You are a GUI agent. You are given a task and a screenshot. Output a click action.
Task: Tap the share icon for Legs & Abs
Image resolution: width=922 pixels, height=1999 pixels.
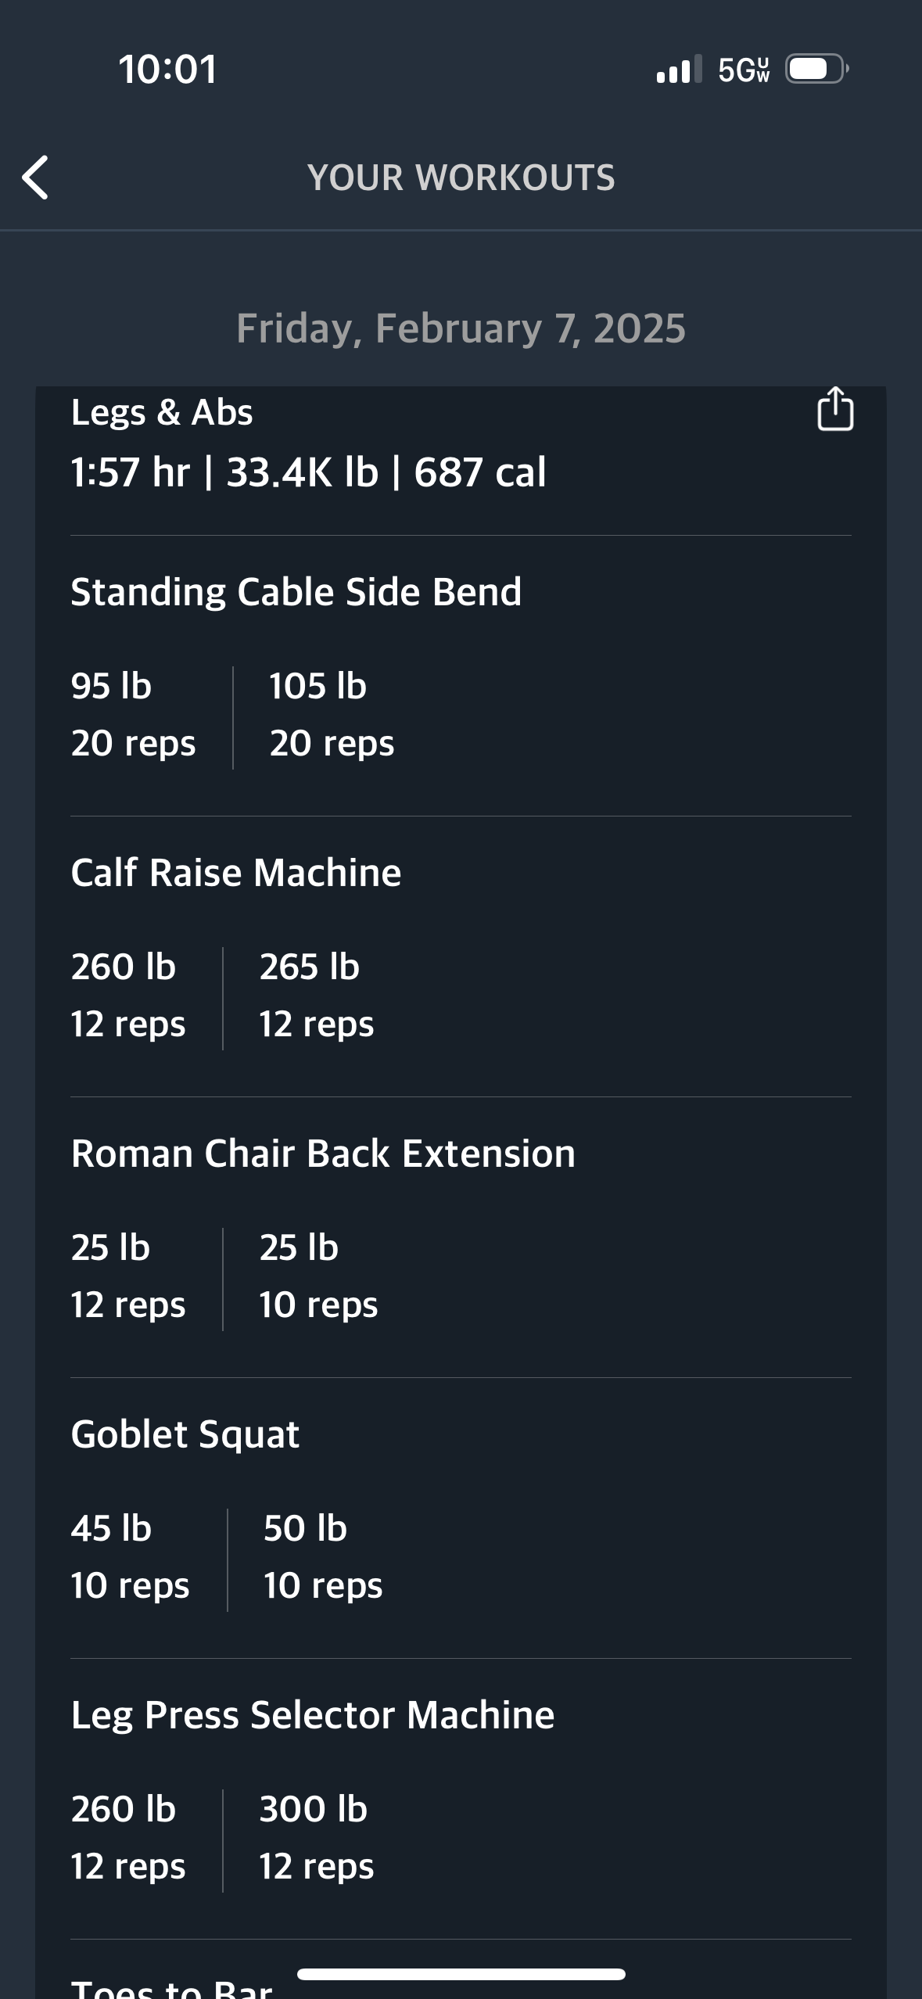click(x=835, y=409)
